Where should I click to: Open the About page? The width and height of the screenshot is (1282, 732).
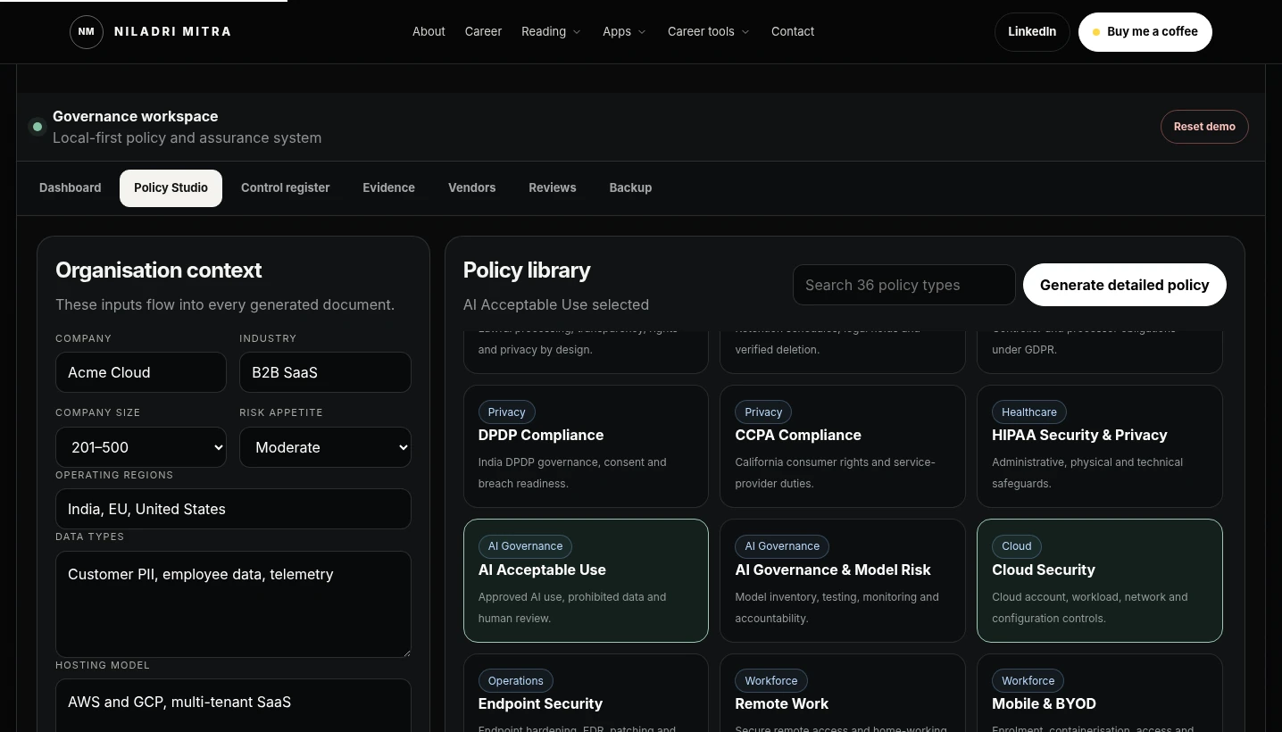pyautogui.click(x=429, y=31)
